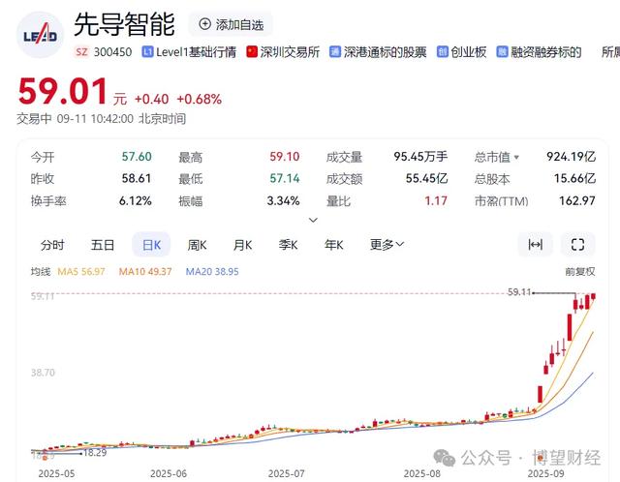Click 添加自选 button to add to watchlist
The width and height of the screenshot is (620, 482).
point(231,25)
